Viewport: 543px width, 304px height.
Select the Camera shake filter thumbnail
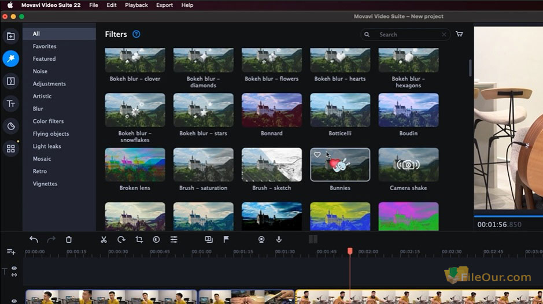click(x=408, y=165)
